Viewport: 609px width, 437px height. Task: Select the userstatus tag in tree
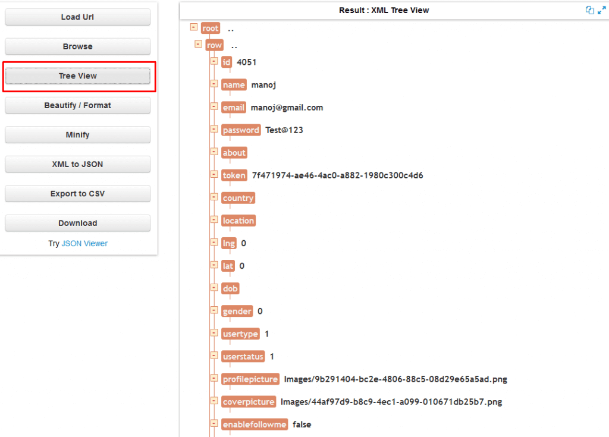pyautogui.click(x=243, y=357)
